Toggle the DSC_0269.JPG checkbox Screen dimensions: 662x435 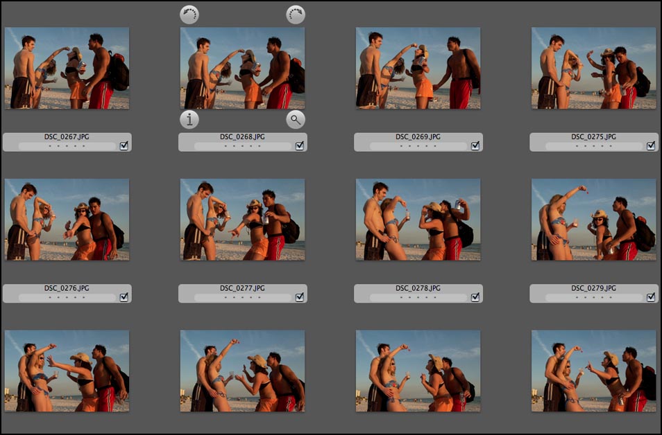coord(475,146)
